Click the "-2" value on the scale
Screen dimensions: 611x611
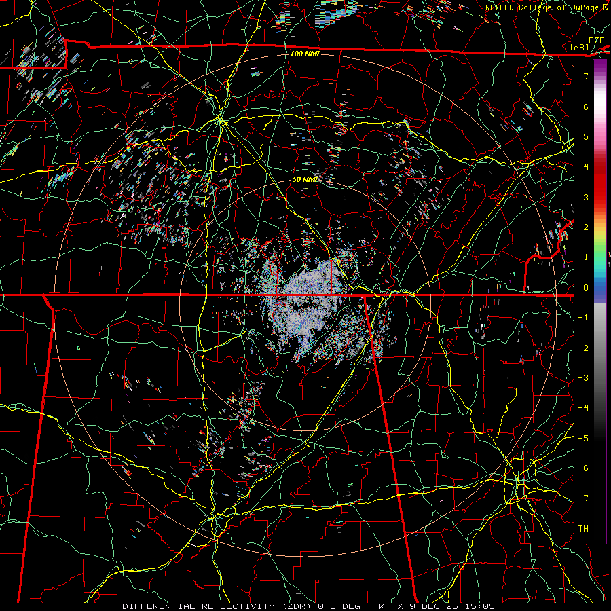[583, 348]
